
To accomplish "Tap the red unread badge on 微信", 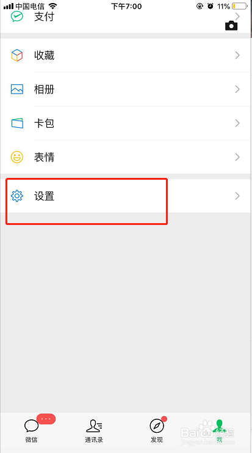I will pos(46,419).
